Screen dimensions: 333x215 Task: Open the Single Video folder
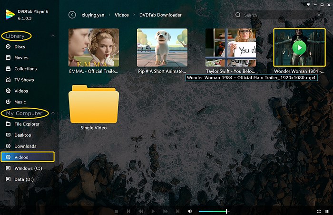click(x=94, y=104)
